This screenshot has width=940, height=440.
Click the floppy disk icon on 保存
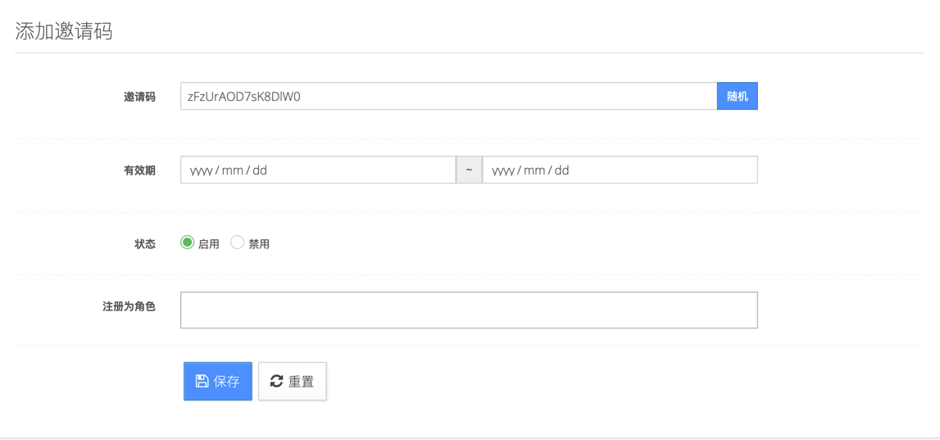click(202, 381)
